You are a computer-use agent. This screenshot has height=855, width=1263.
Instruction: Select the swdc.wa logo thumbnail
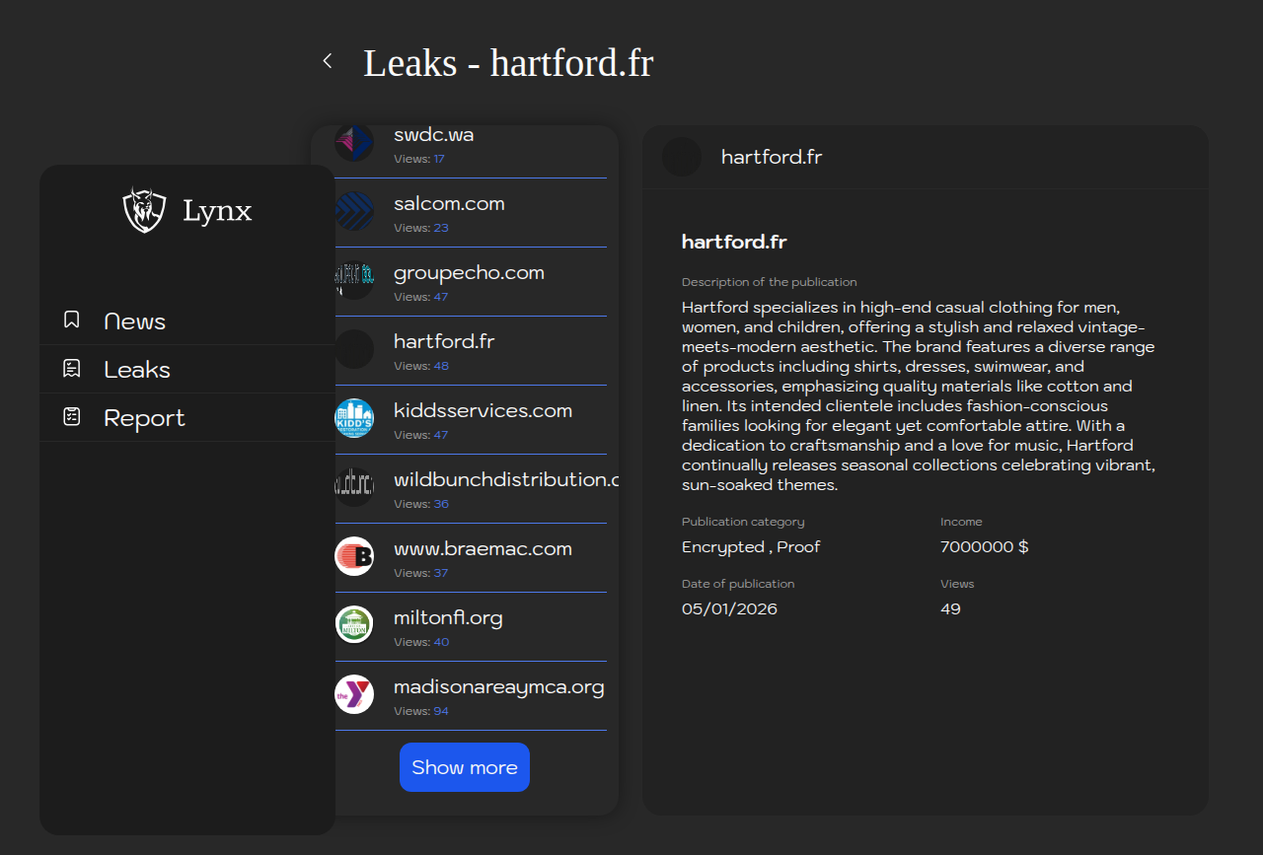point(354,143)
